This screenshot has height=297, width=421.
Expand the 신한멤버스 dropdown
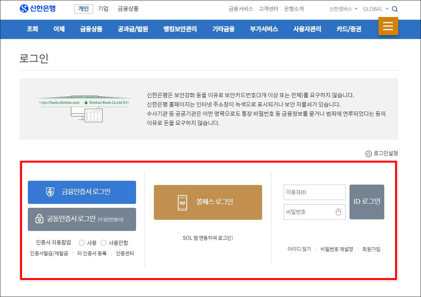[x=344, y=9]
